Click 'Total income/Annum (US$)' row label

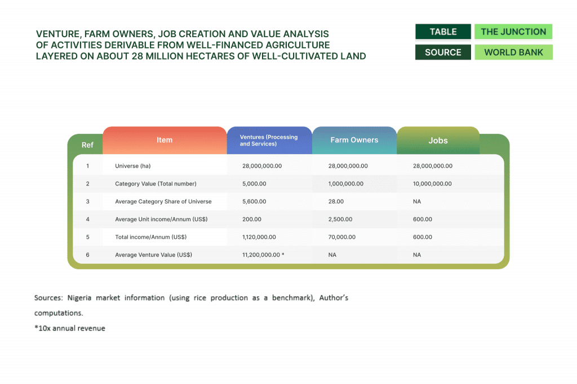pos(150,237)
